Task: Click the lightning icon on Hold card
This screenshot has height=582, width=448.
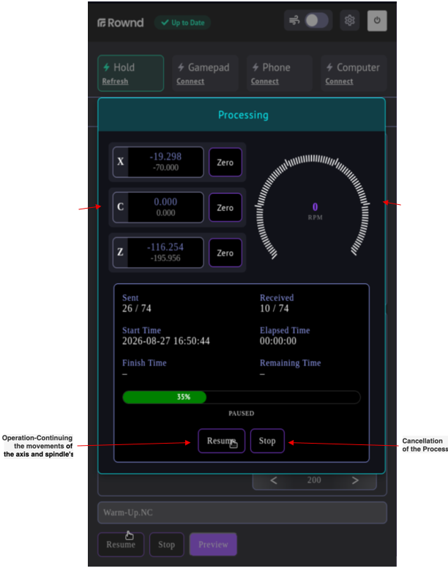Action: [107, 67]
